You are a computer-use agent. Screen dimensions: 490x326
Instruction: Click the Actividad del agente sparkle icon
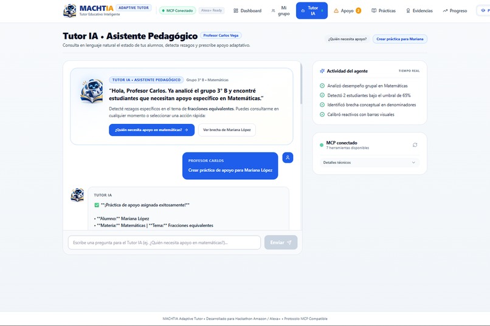pos(322,71)
